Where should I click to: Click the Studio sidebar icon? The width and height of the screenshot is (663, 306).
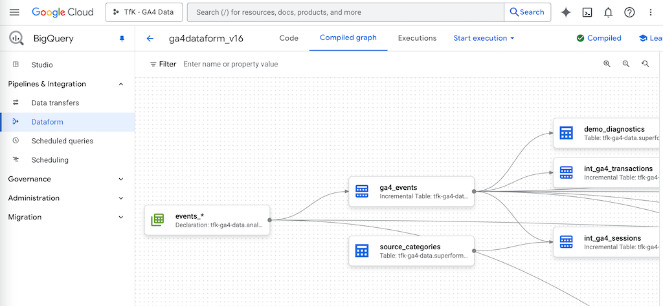coord(16,65)
